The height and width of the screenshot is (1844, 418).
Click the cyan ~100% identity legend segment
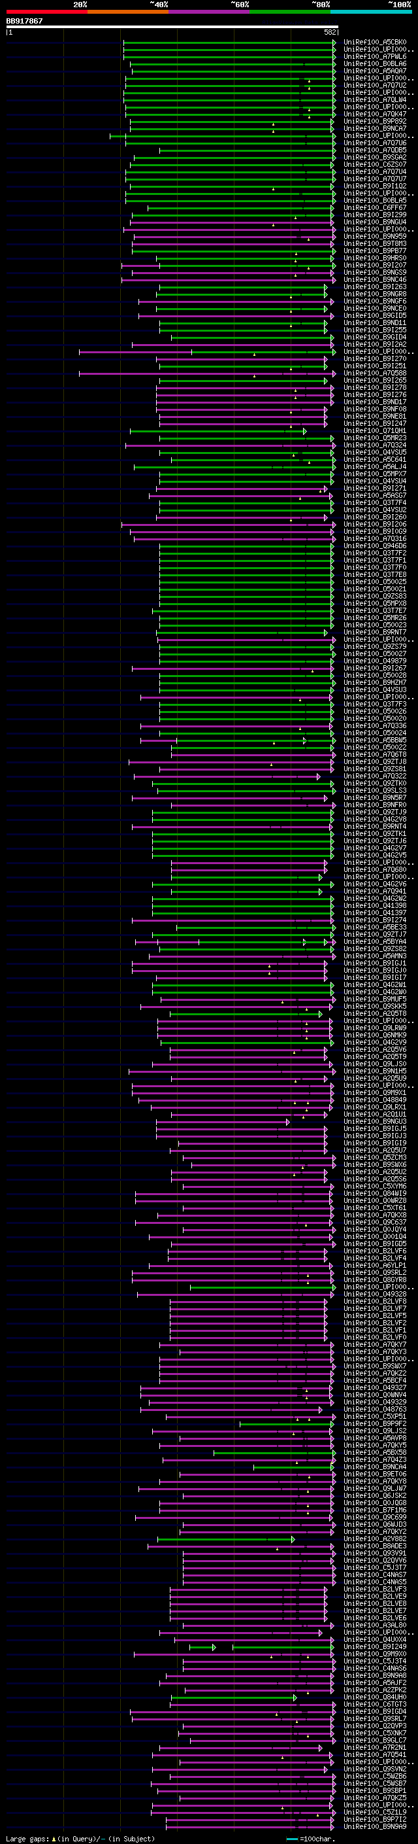(x=372, y=12)
